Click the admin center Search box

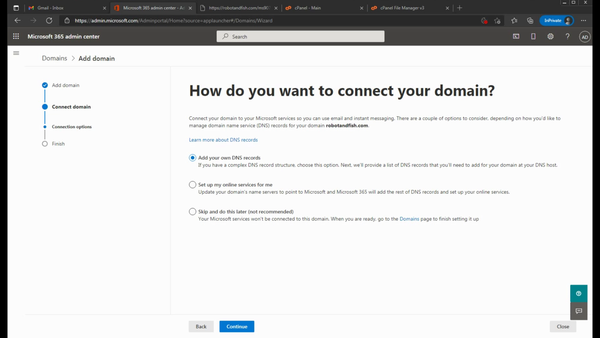click(300, 37)
